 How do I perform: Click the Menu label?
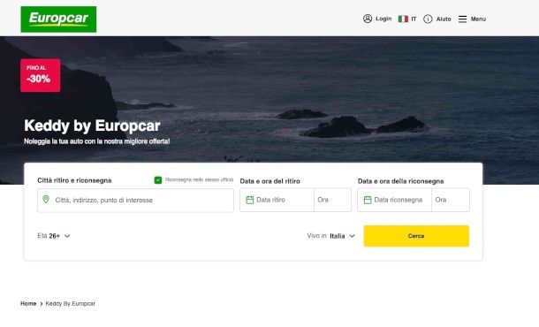point(478,19)
